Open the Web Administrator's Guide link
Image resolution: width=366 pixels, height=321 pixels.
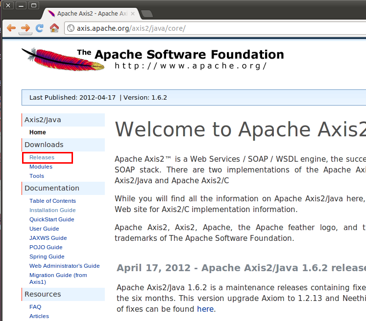point(64,266)
